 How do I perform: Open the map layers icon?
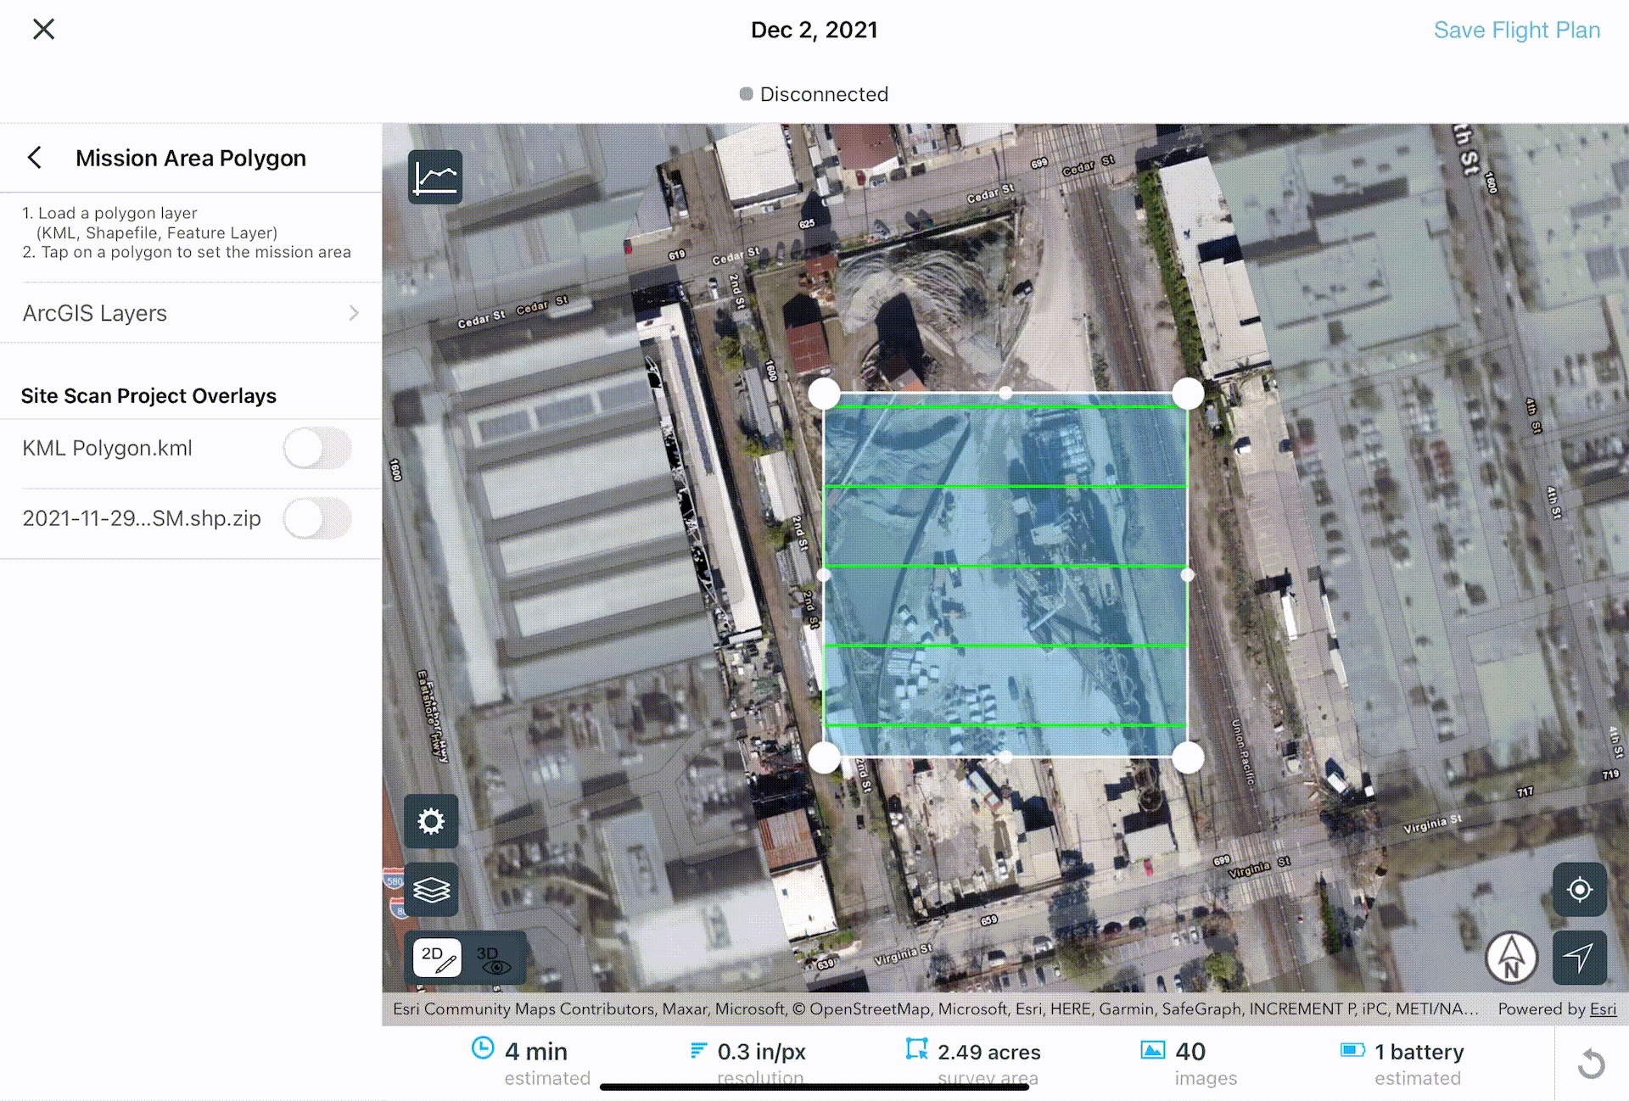click(431, 890)
